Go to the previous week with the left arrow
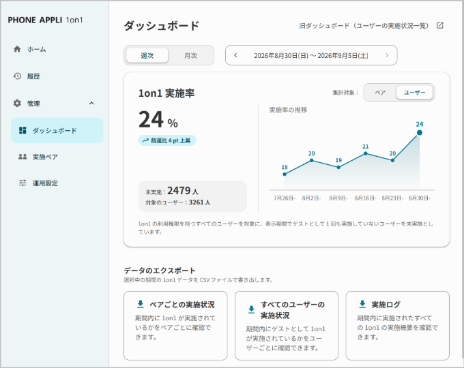The width and height of the screenshot is (464, 368). coord(235,55)
